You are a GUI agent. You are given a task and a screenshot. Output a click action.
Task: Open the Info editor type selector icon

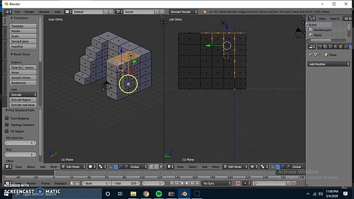[8, 12]
